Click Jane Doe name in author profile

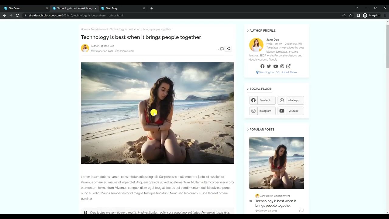coord(273,40)
